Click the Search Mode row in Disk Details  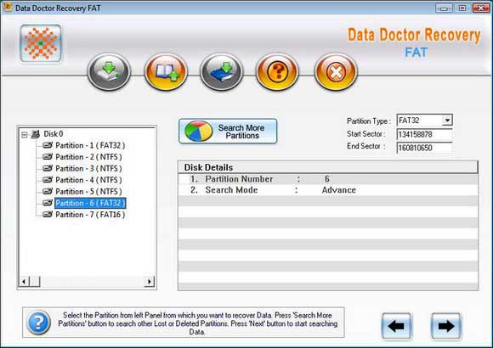pyautogui.click(x=328, y=190)
